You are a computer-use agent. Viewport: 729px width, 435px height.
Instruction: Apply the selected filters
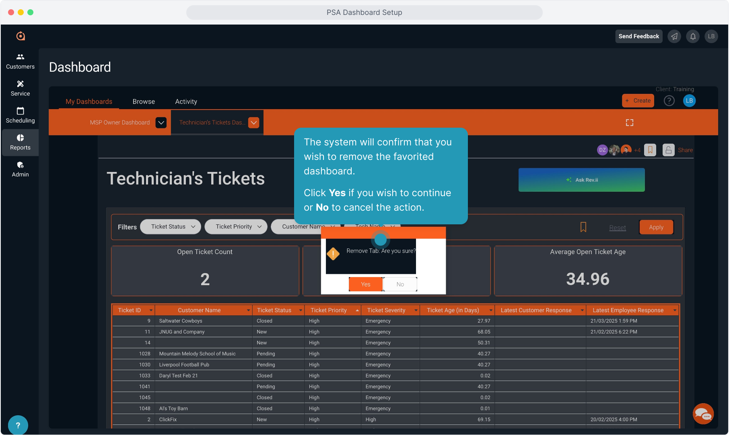pos(656,227)
